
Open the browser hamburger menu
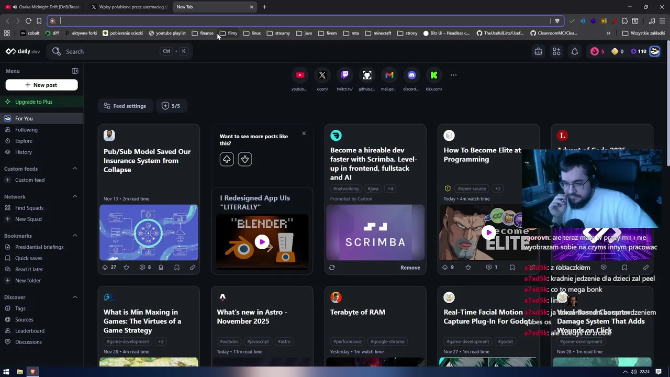662,21
